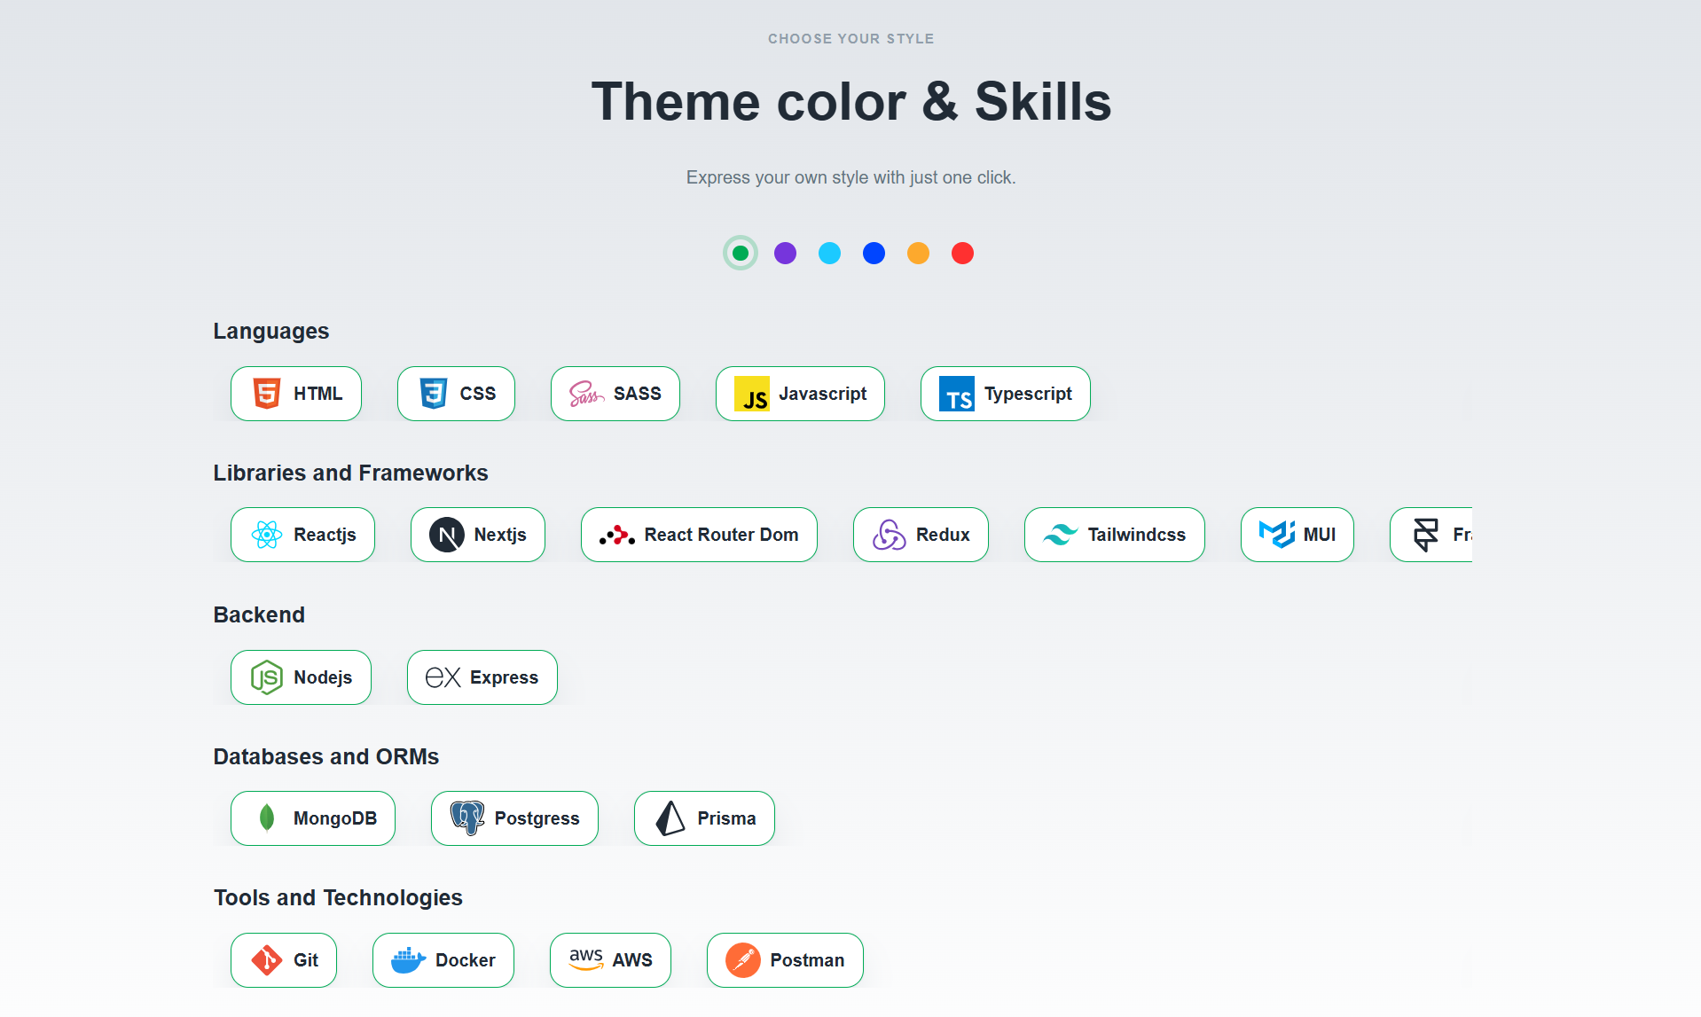Screen dimensions: 1701x1017
Task: Switch theme to purple color
Action: click(785, 254)
